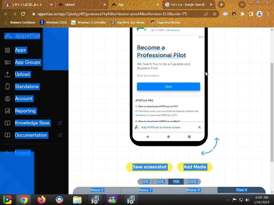The width and height of the screenshot is (274, 205).
Task: Open the Windows 11 Installer bookmark
Action: pyautogui.click(x=89, y=22)
